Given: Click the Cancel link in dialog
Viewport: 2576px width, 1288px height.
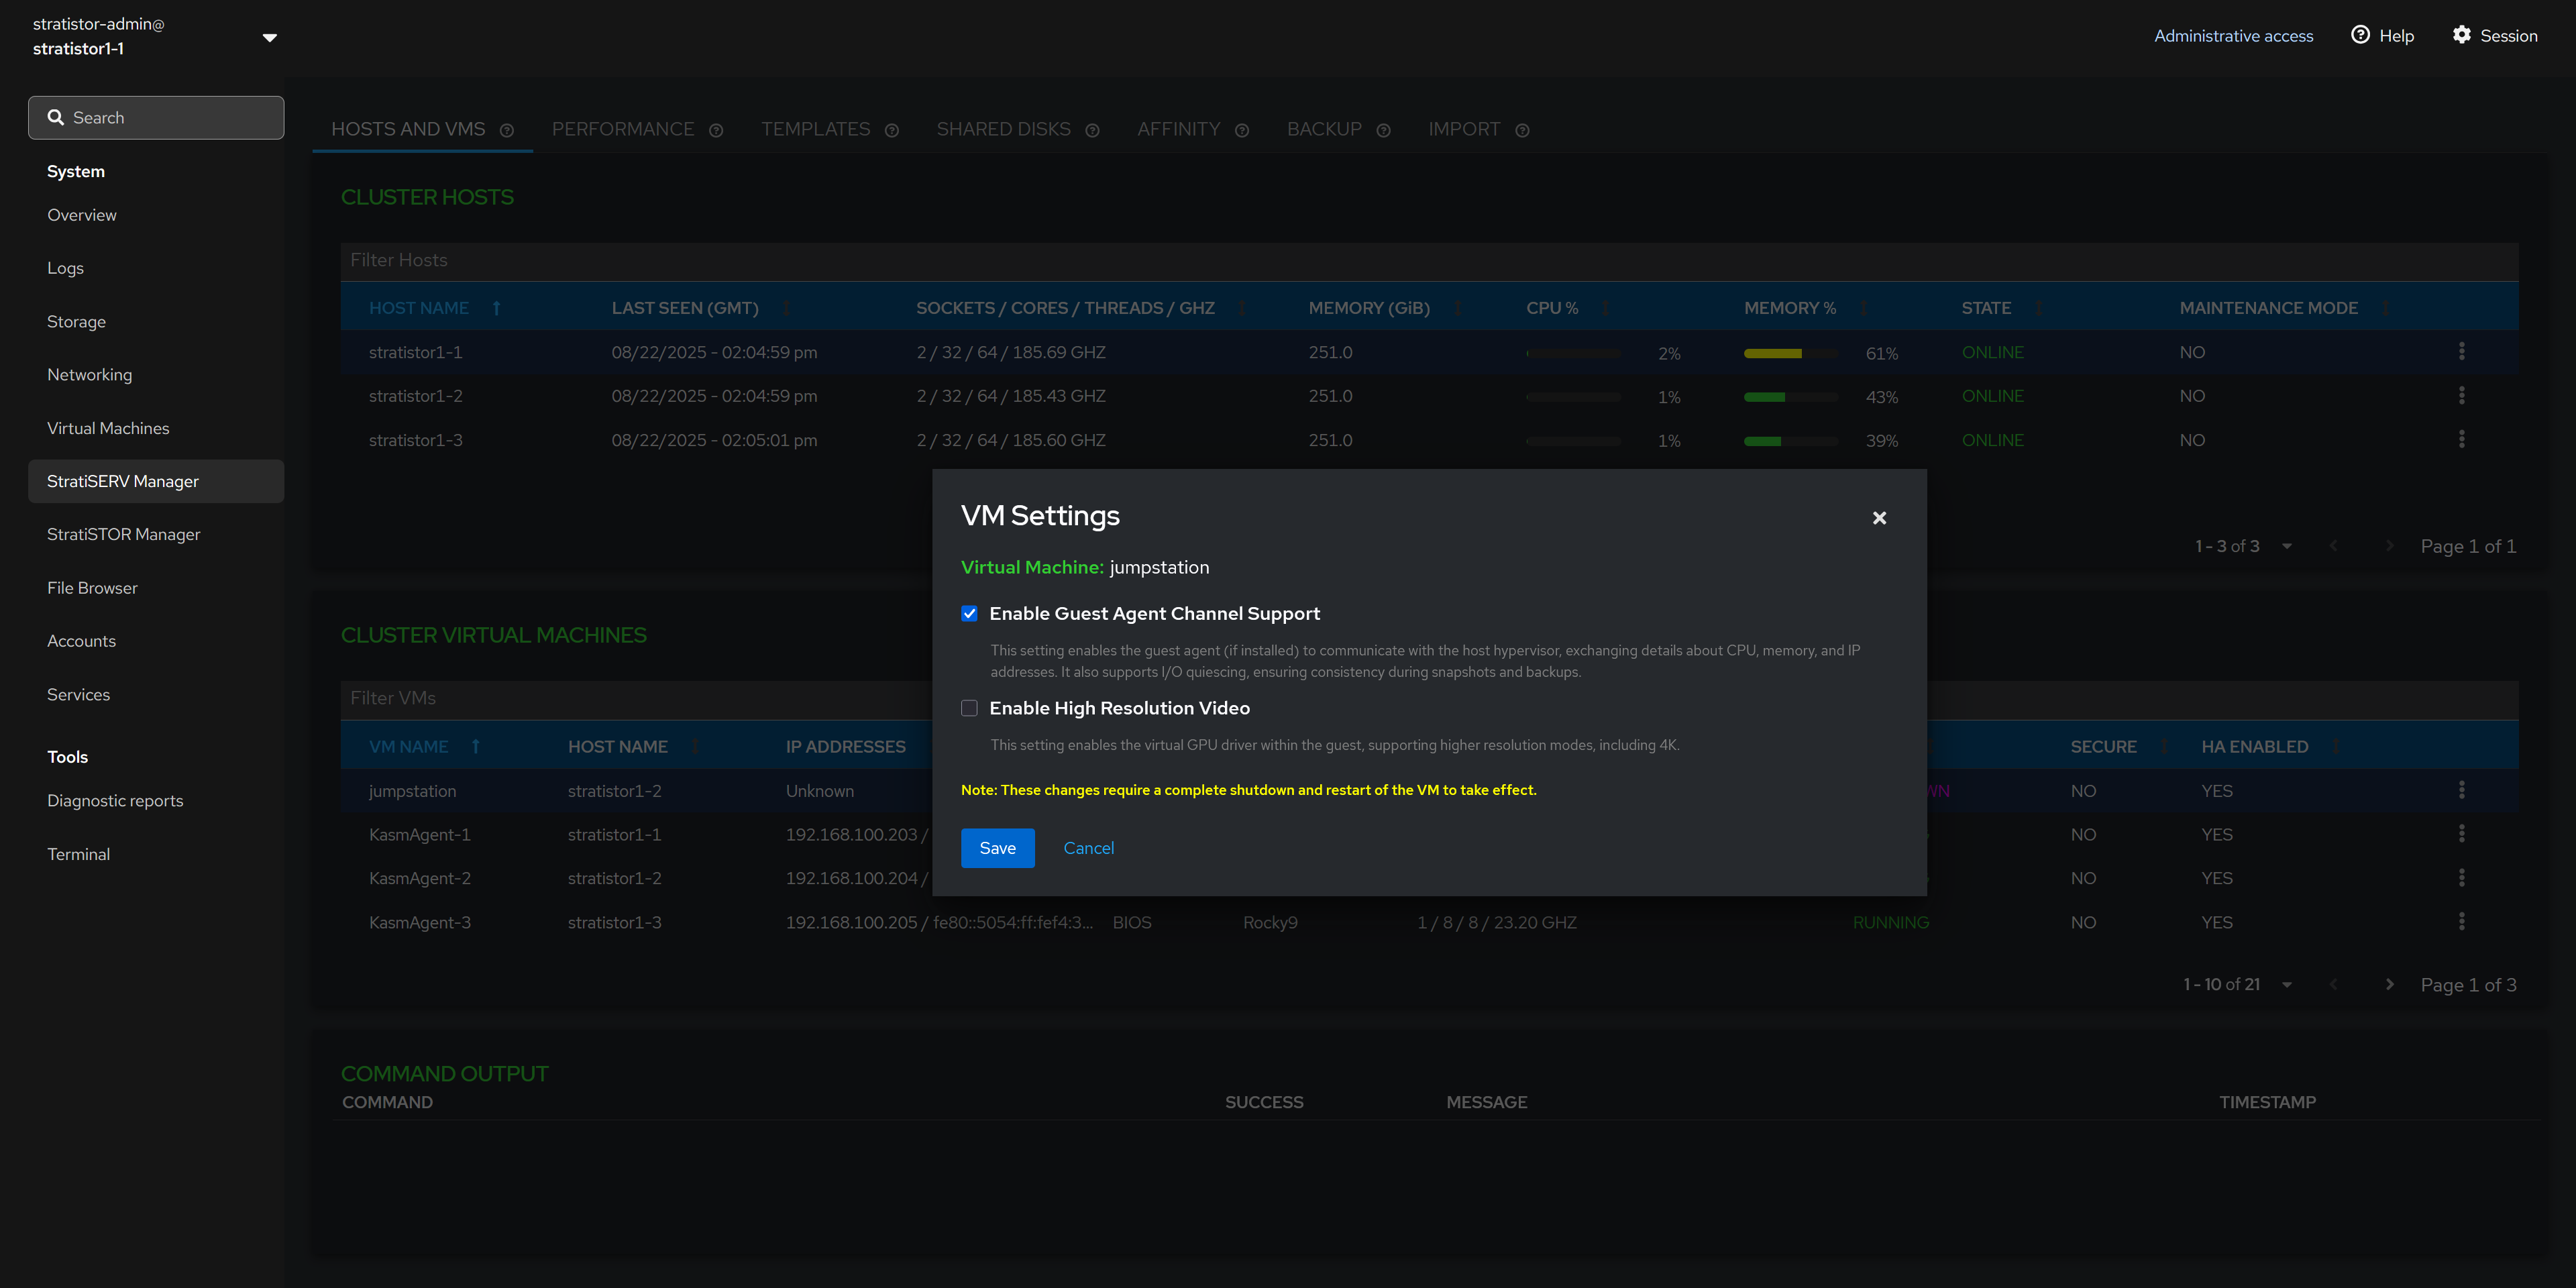Looking at the screenshot, I should point(1088,848).
